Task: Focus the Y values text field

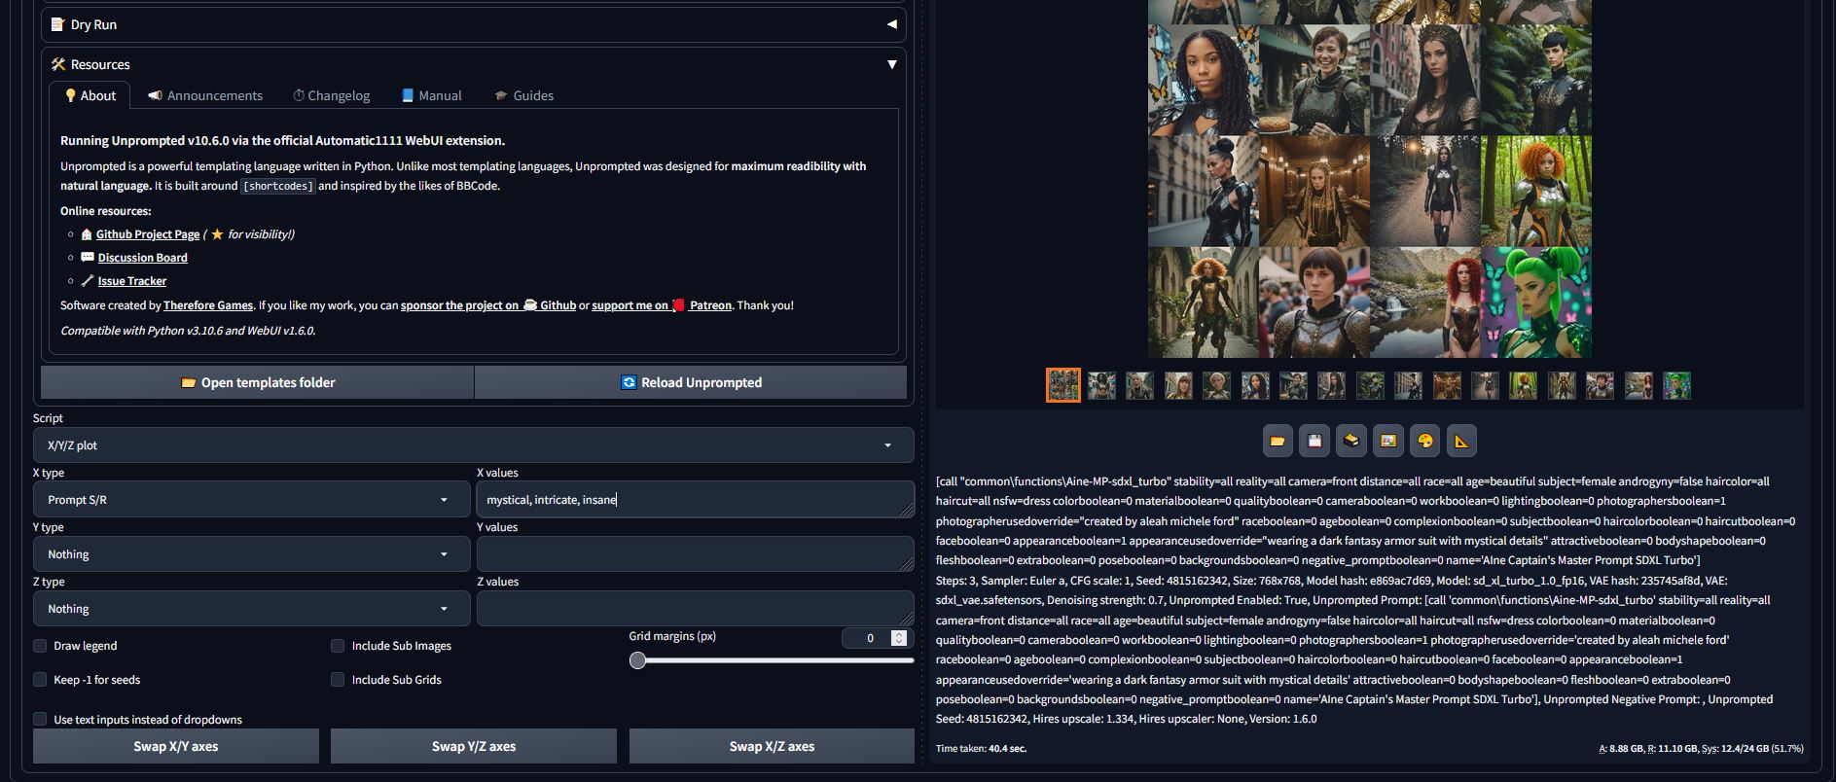Action: (x=696, y=554)
